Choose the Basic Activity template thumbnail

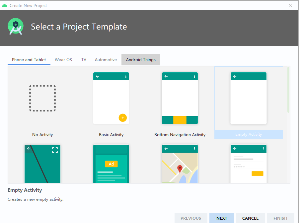click(x=111, y=98)
